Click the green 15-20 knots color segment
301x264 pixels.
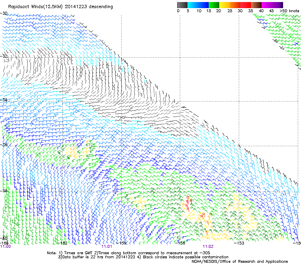point(214,5)
